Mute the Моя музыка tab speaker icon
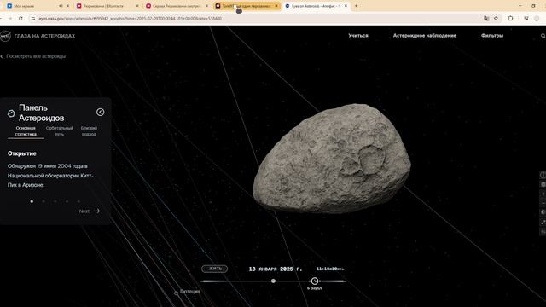This screenshot has width=546, height=307. 61,6
